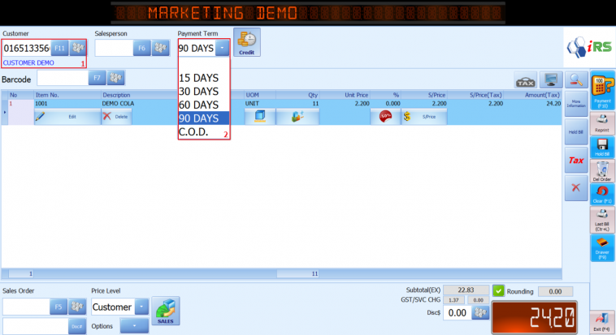Image resolution: width=616 pixels, height=335 pixels.
Task: Click the SALES icon button
Action: (x=166, y=311)
